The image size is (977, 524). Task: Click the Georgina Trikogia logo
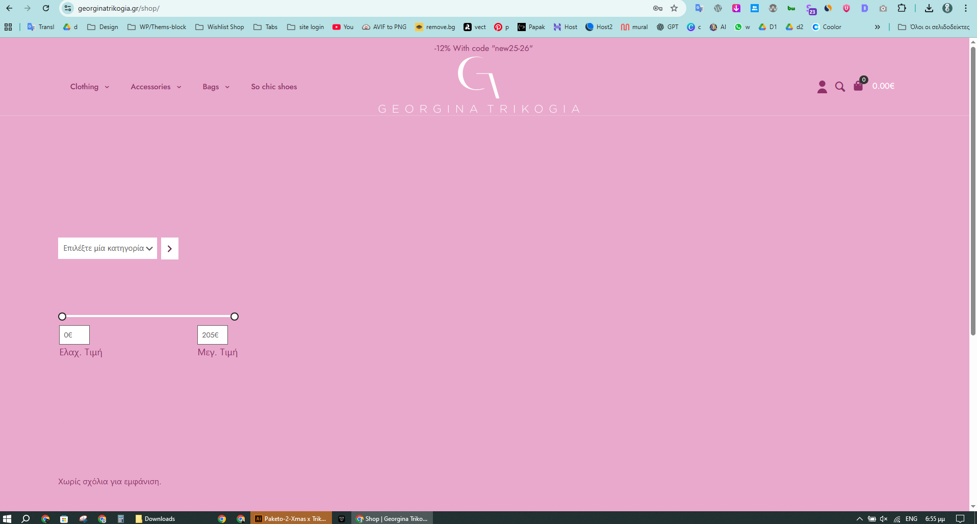pyautogui.click(x=478, y=85)
